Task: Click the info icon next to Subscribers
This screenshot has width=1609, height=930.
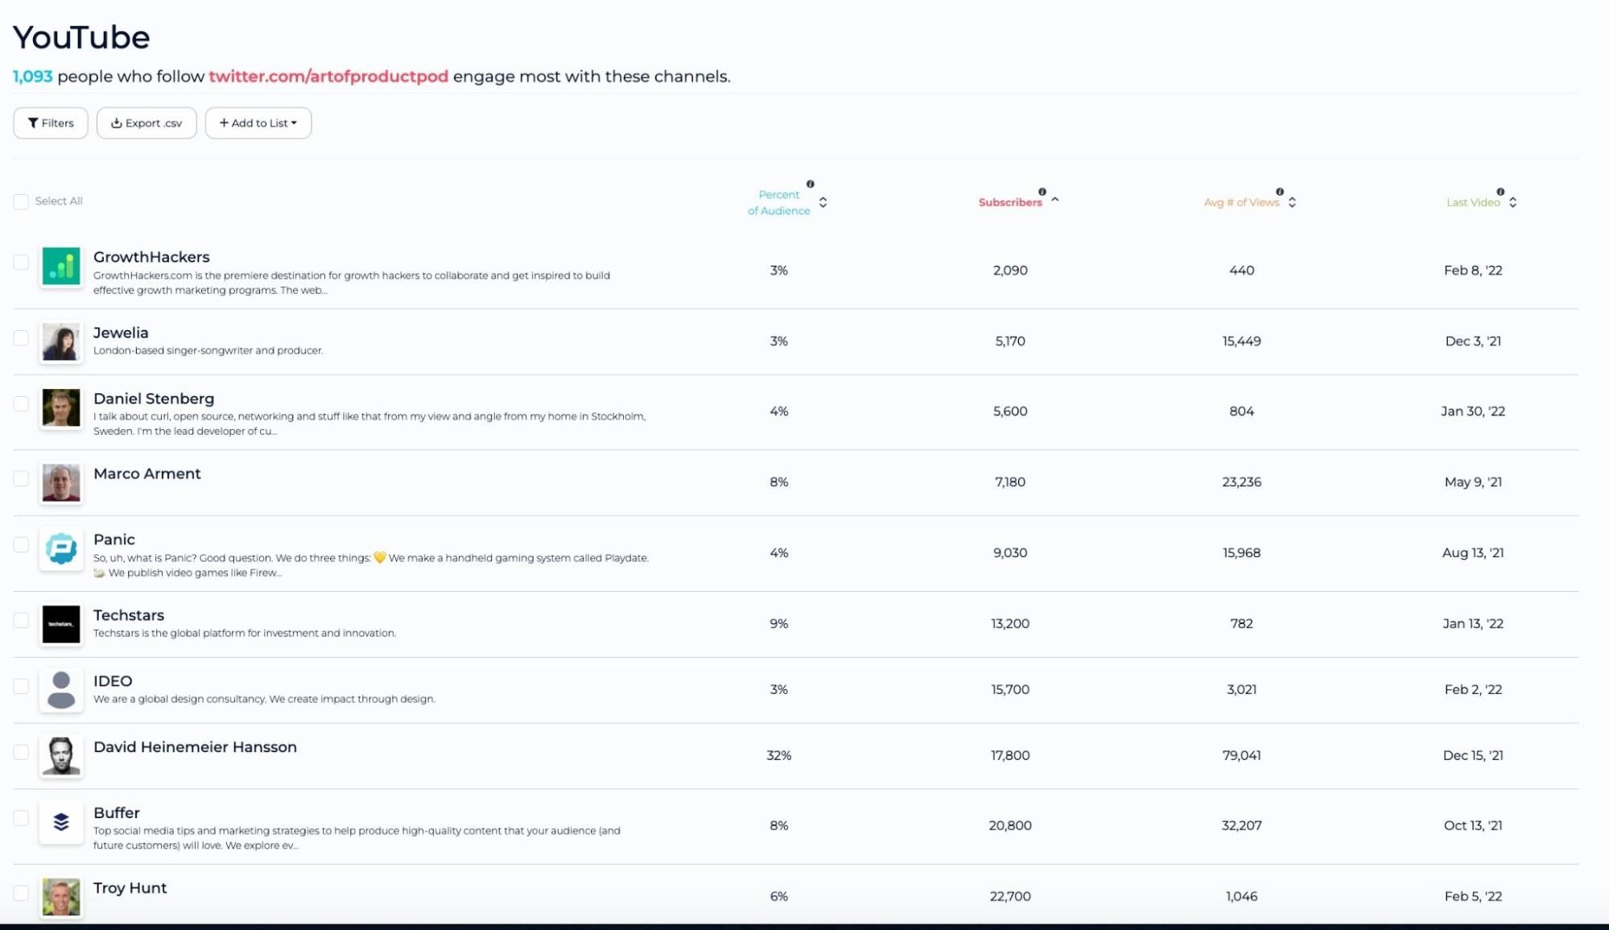Action: click(x=1042, y=192)
